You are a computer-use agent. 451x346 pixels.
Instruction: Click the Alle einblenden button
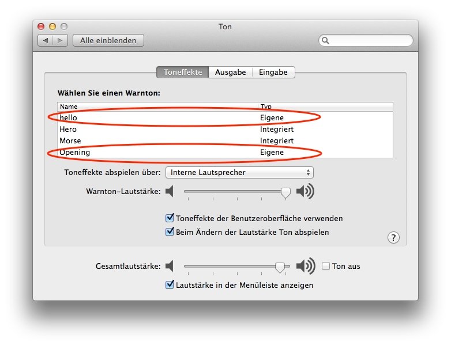pyautogui.click(x=108, y=40)
